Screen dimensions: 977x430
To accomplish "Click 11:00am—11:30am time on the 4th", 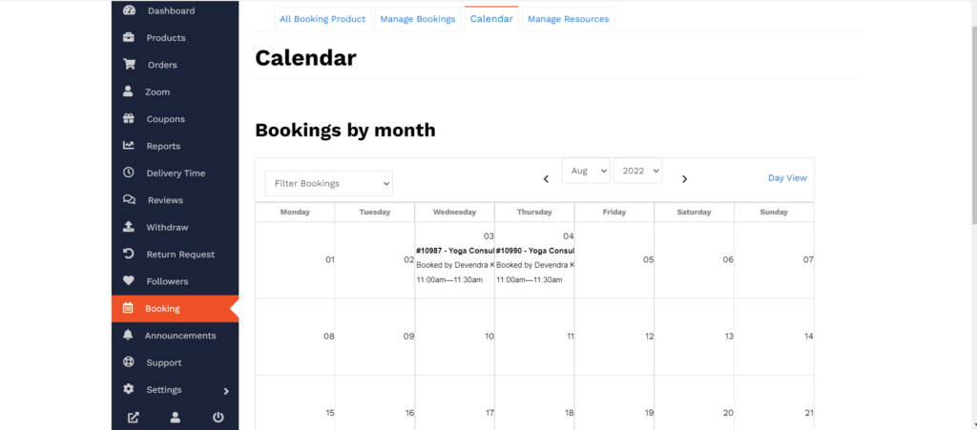I will click(x=529, y=280).
